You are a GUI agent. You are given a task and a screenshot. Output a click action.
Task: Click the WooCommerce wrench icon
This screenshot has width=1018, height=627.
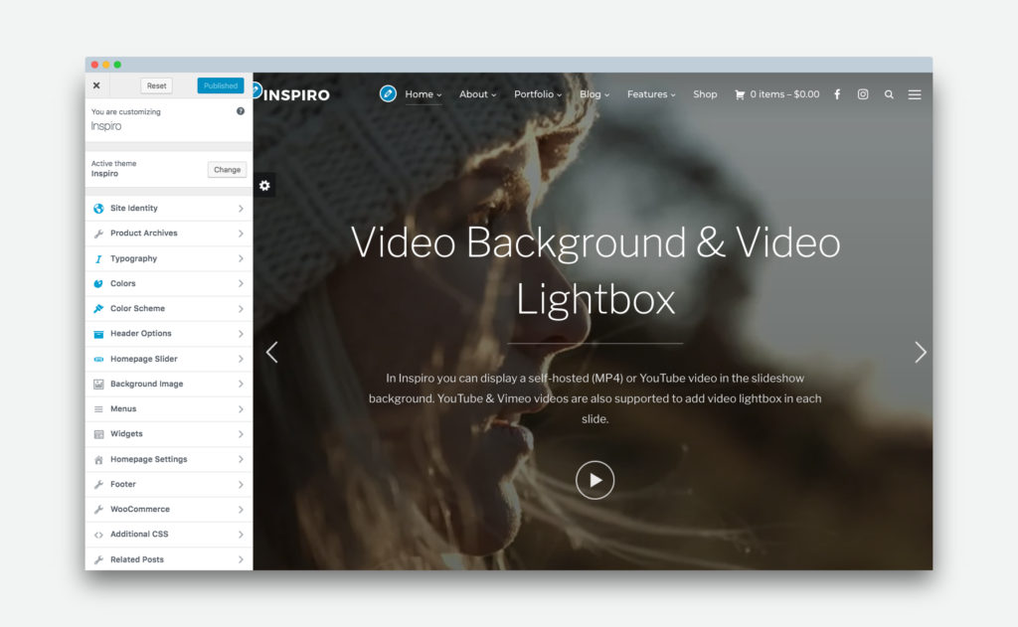98,510
